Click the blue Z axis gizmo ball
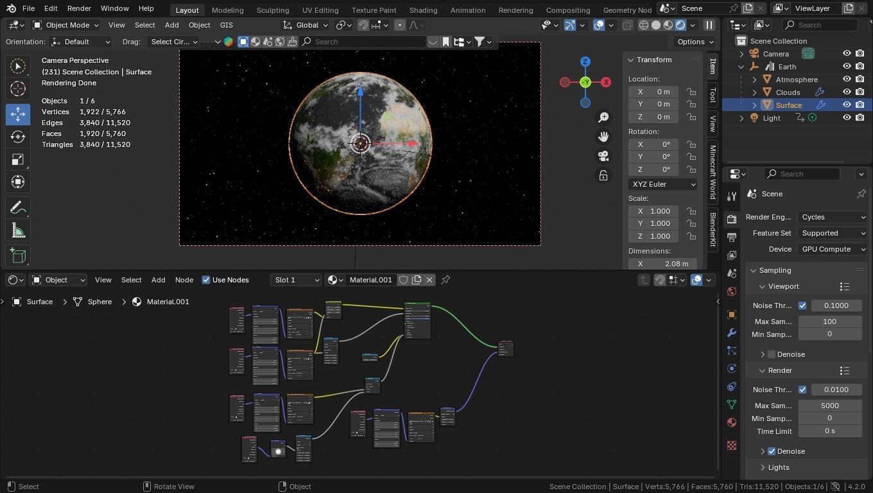Screen dimensions: 873x493 coord(585,62)
